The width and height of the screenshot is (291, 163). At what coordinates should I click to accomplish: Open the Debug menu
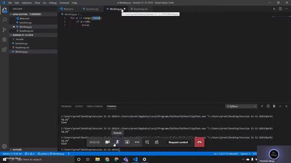[x=53, y=3]
